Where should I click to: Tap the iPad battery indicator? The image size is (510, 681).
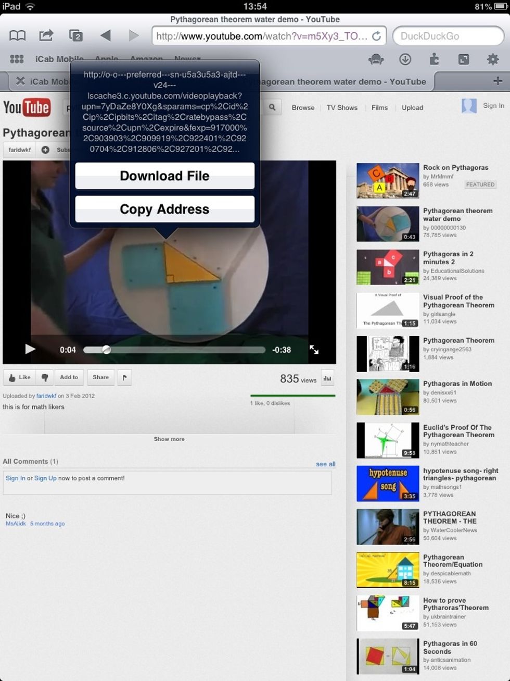tap(500, 7)
